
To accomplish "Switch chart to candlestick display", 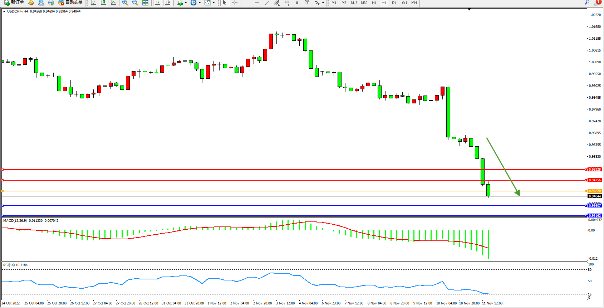I will [103, 3].
